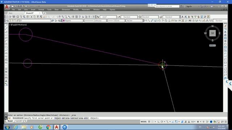Switch to the Start tab
Screen dimensions: 232x130
(11, 13)
